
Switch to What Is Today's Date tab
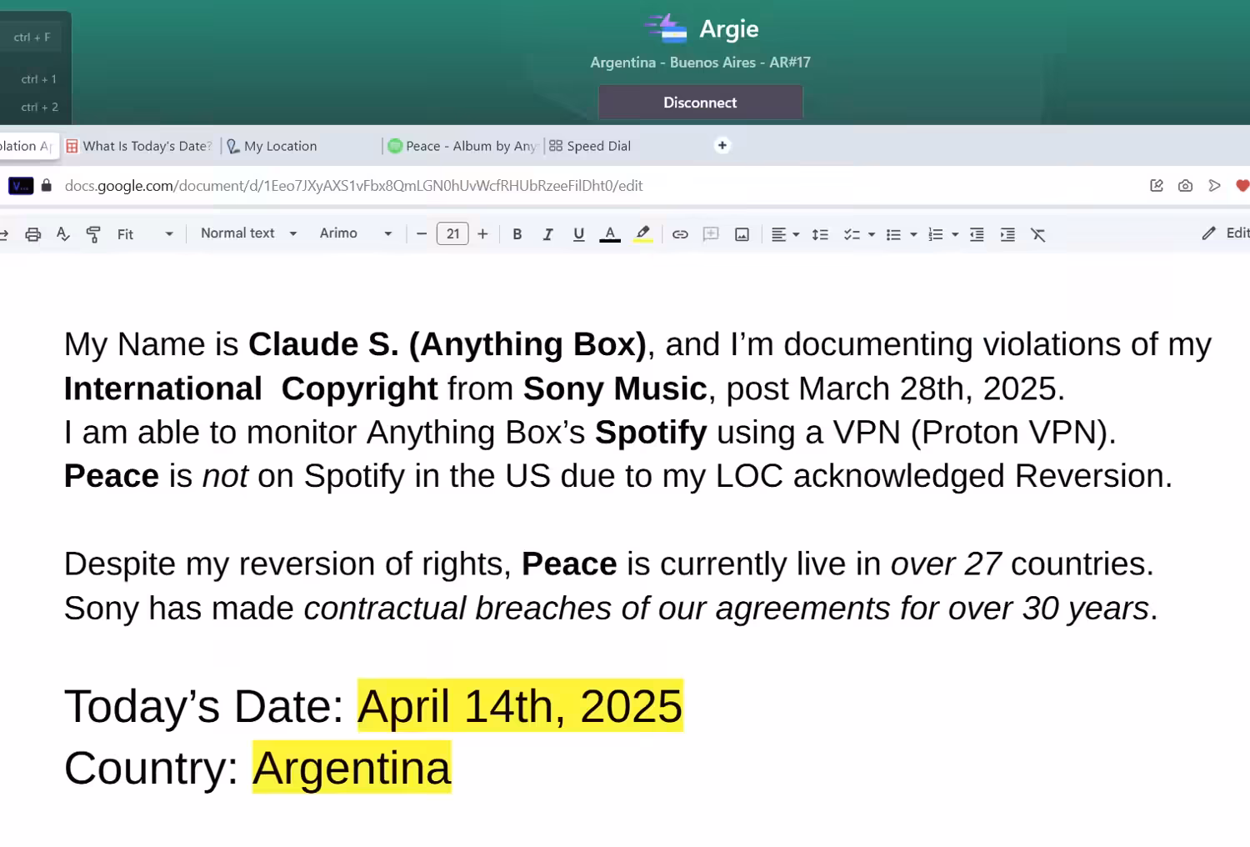(x=140, y=146)
